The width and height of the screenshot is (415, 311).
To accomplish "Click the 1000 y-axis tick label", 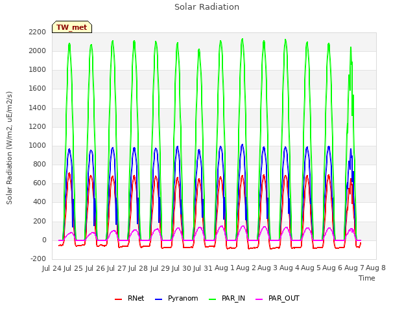I will pyautogui.click(x=38, y=145).
